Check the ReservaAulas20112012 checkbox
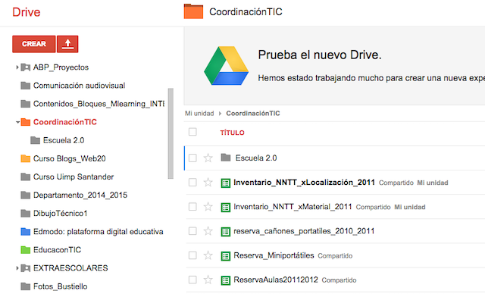Viewport: 485px width, 294px height. coord(192,280)
